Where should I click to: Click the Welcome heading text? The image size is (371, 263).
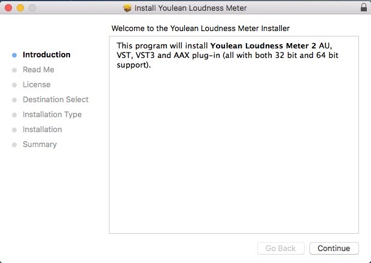(x=200, y=28)
